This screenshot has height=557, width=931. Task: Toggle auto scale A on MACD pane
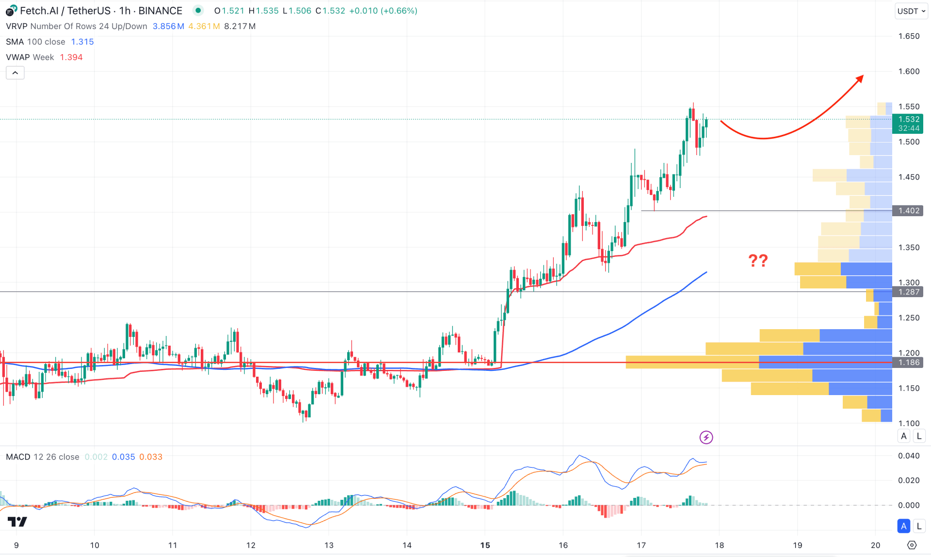904,526
